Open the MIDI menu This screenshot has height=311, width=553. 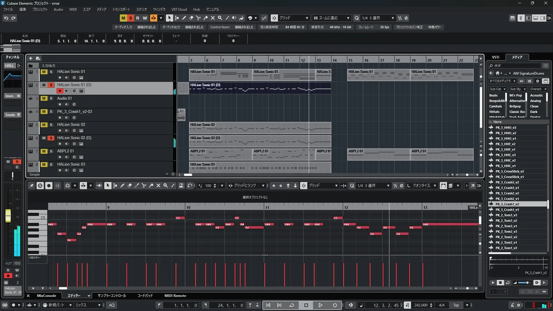73,10
